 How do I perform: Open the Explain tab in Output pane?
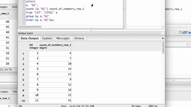click(x=47, y=38)
